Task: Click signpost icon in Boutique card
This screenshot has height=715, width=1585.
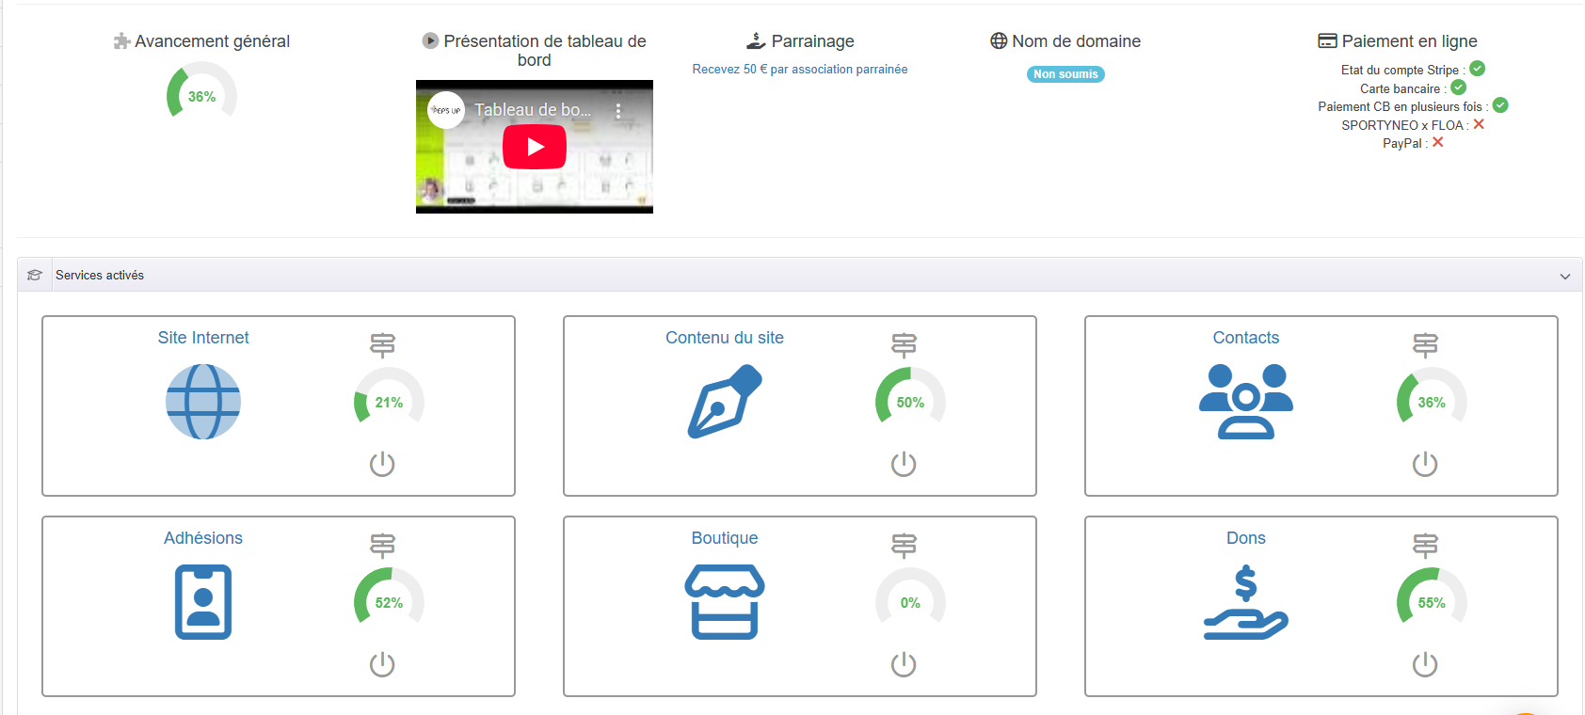Action: click(904, 546)
